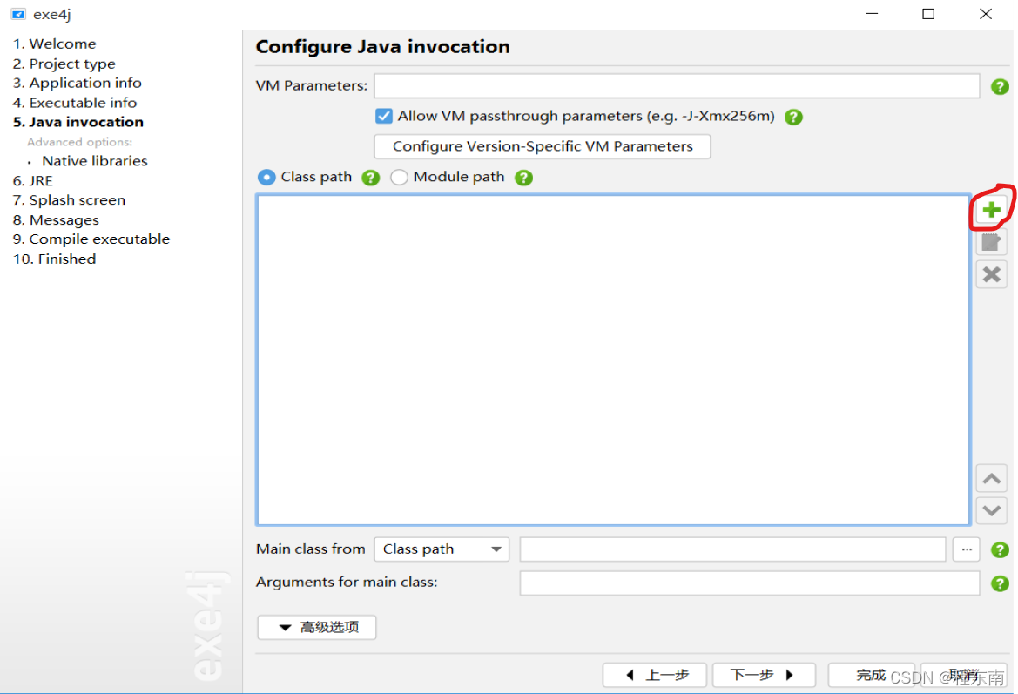Click inside the class path list box
This screenshot has height=694, width=1018.
(x=614, y=360)
